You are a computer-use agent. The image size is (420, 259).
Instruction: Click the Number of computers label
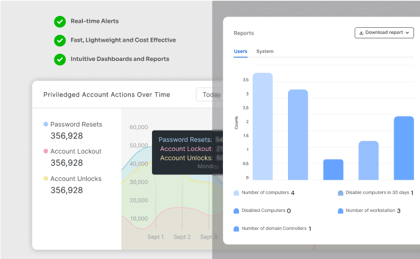(x=265, y=193)
